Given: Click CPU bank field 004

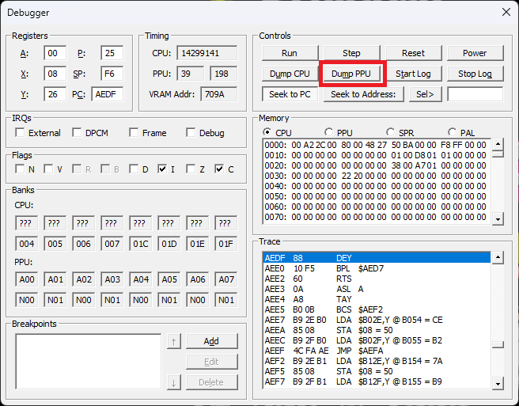Looking at the screenshot, I should 26,244.
